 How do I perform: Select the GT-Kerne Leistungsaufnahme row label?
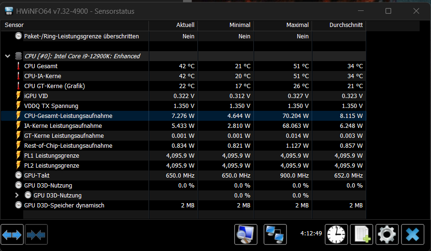(64, 135)
